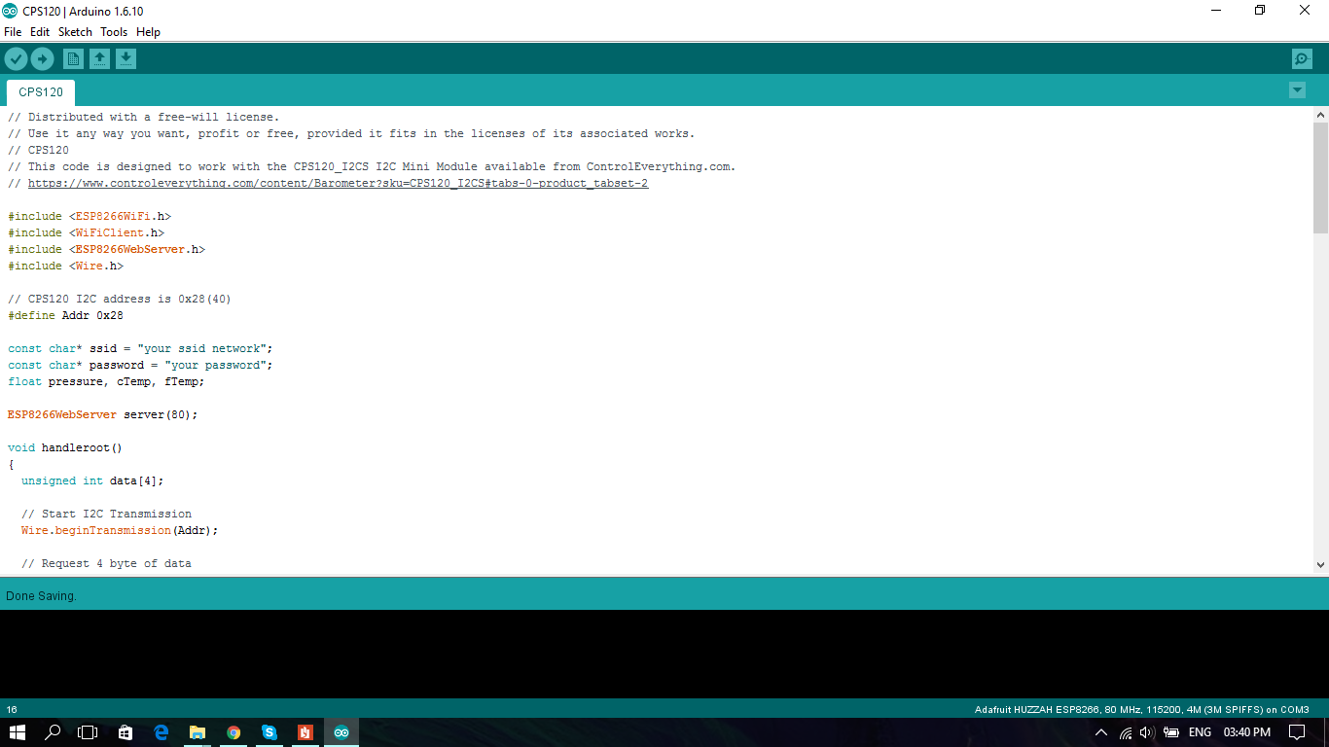Open the Sketch menu

tap(75, 32)
